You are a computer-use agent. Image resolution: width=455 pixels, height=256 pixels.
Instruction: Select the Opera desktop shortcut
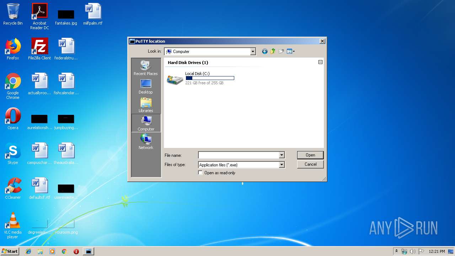tap(13, 119)
